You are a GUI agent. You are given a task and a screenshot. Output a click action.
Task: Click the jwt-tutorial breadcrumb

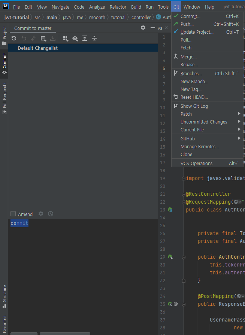pos(17,17)
